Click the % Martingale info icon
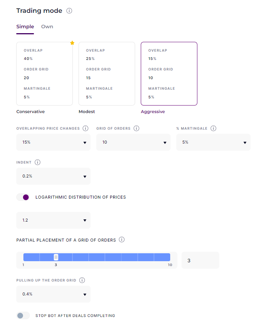This screenshot has height=326, width=257. pyautogui.click(x=213, y=128)
